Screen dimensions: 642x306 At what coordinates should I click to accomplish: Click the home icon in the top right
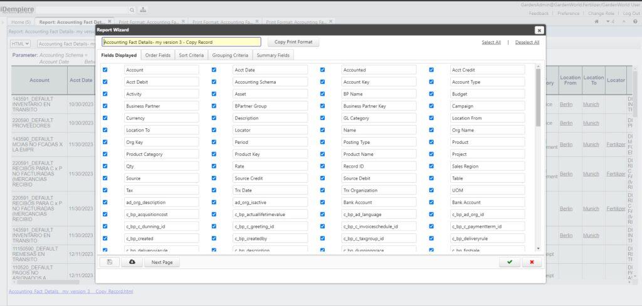click(596, 21)
